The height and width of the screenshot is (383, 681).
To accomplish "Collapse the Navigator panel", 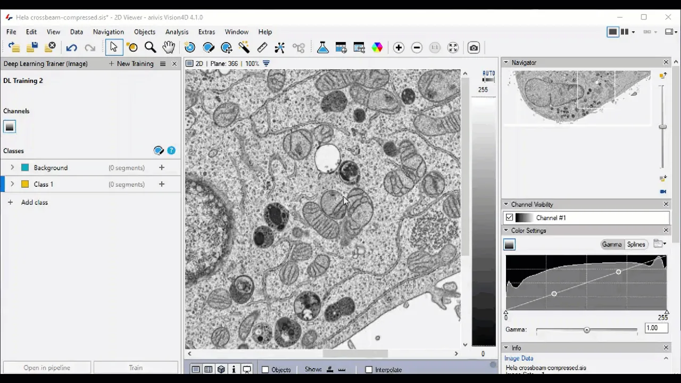I will (x=506, y=63).
